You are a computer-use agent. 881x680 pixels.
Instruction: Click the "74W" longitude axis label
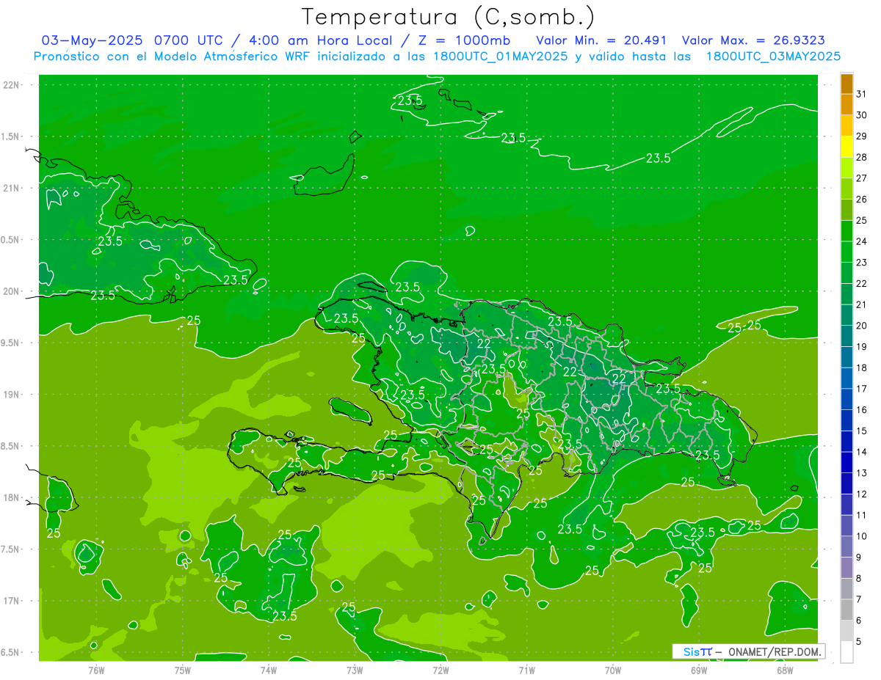coord(268,670)
